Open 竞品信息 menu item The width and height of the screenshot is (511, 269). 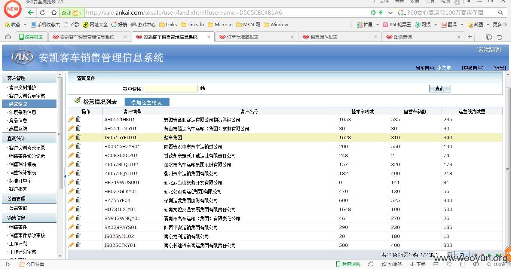(18, 120)
